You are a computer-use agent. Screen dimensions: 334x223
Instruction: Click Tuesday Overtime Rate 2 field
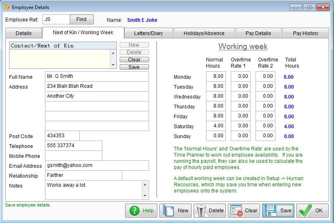(265, 86)
